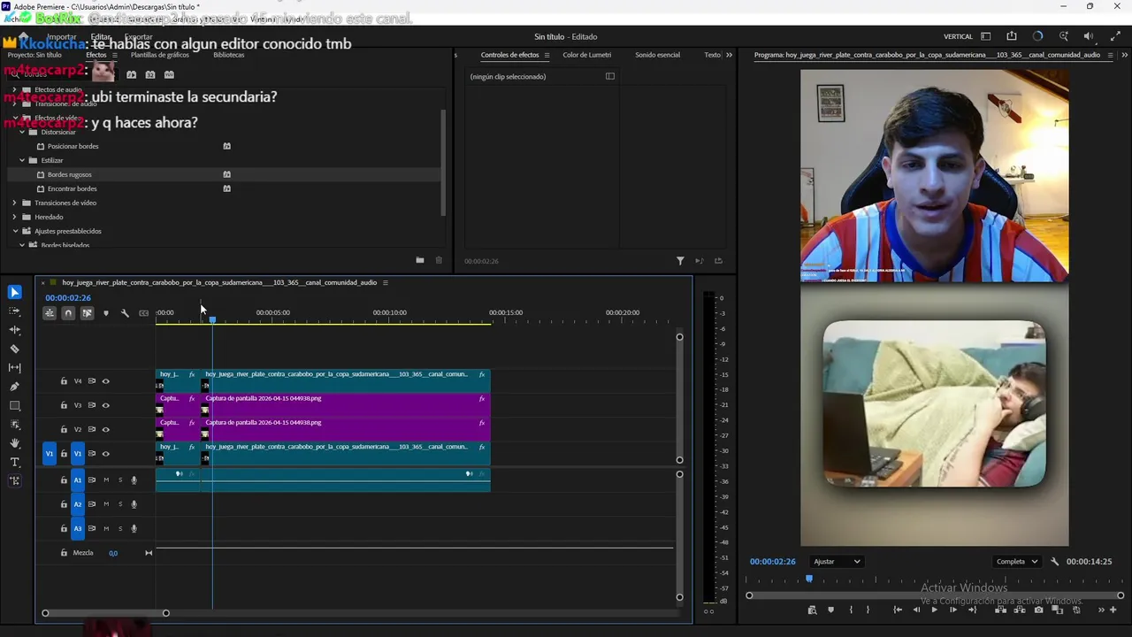
Task: Enable voice-over record on track A3
Action: tap(134, 528)
